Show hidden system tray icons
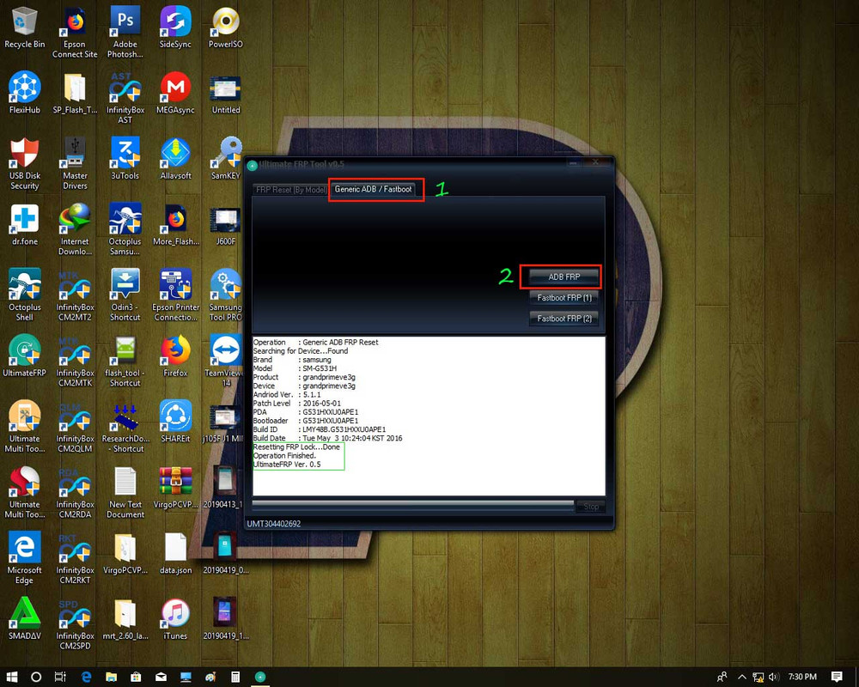 (742, 677)
